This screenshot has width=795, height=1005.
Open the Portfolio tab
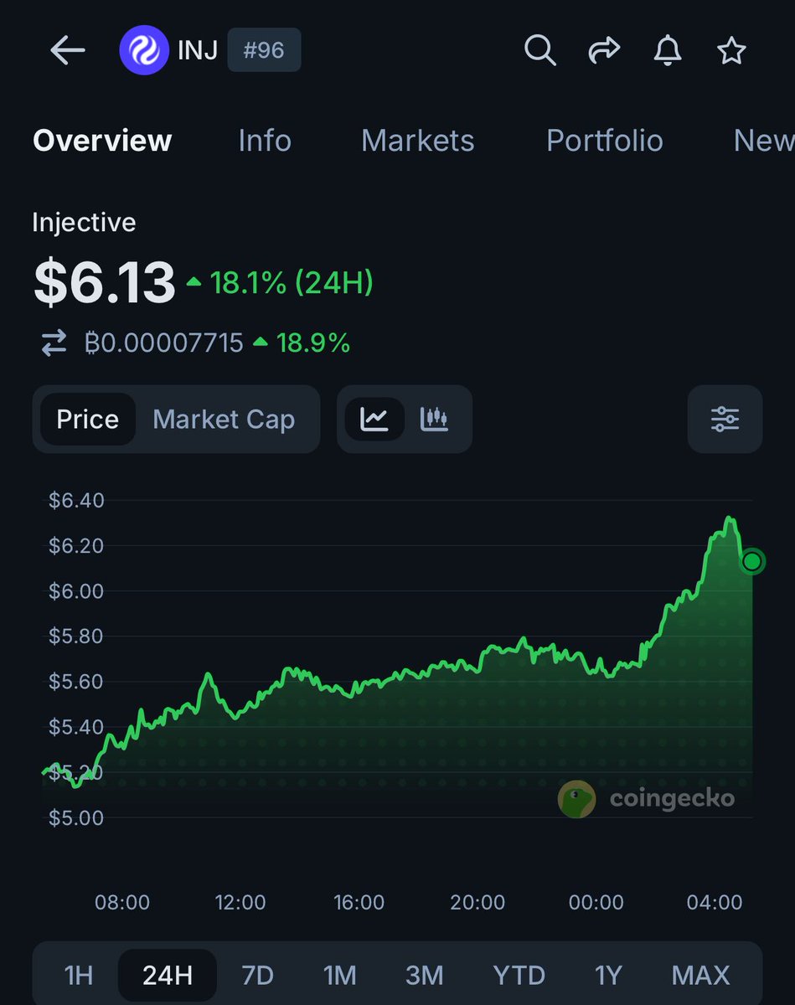(x=604, y=140)
